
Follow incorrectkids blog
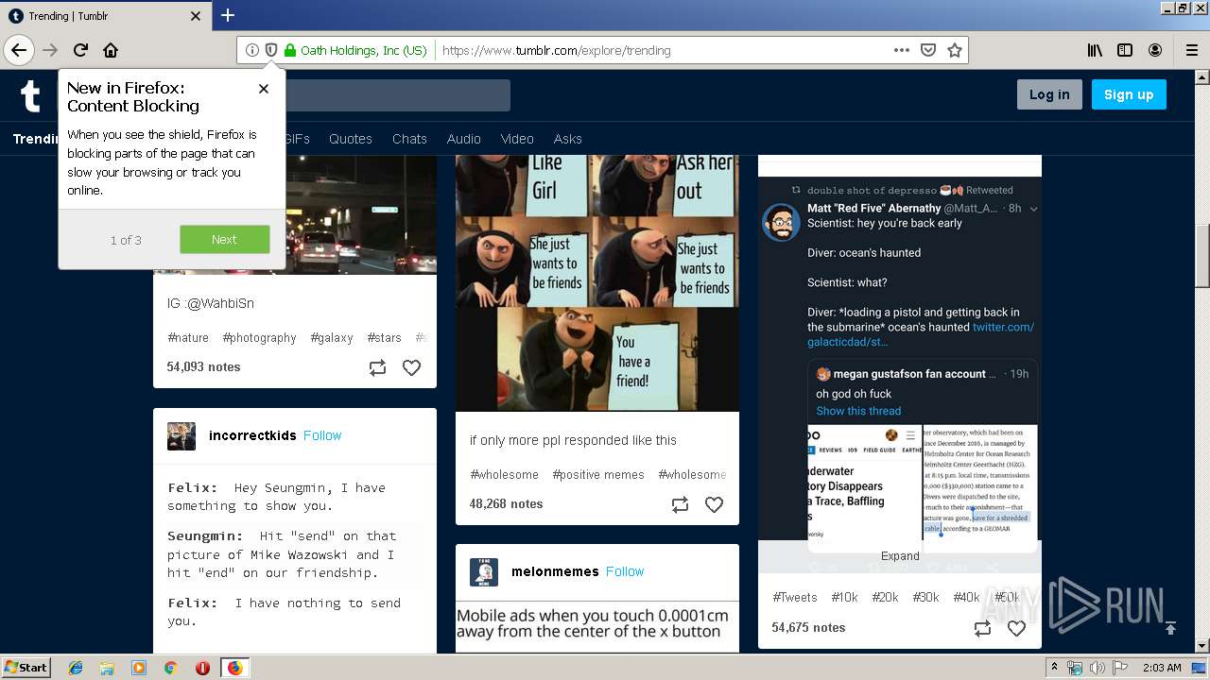click(x=322, y=435)
